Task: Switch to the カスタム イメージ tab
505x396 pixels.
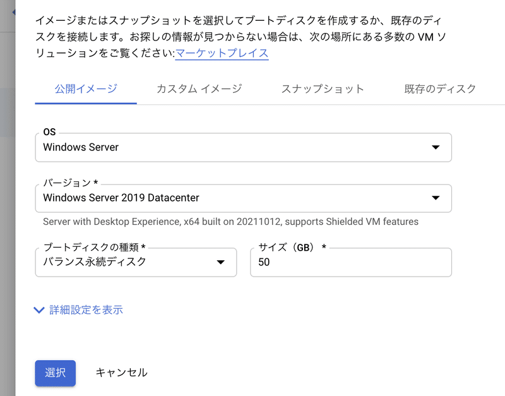Action: point(199,89)
